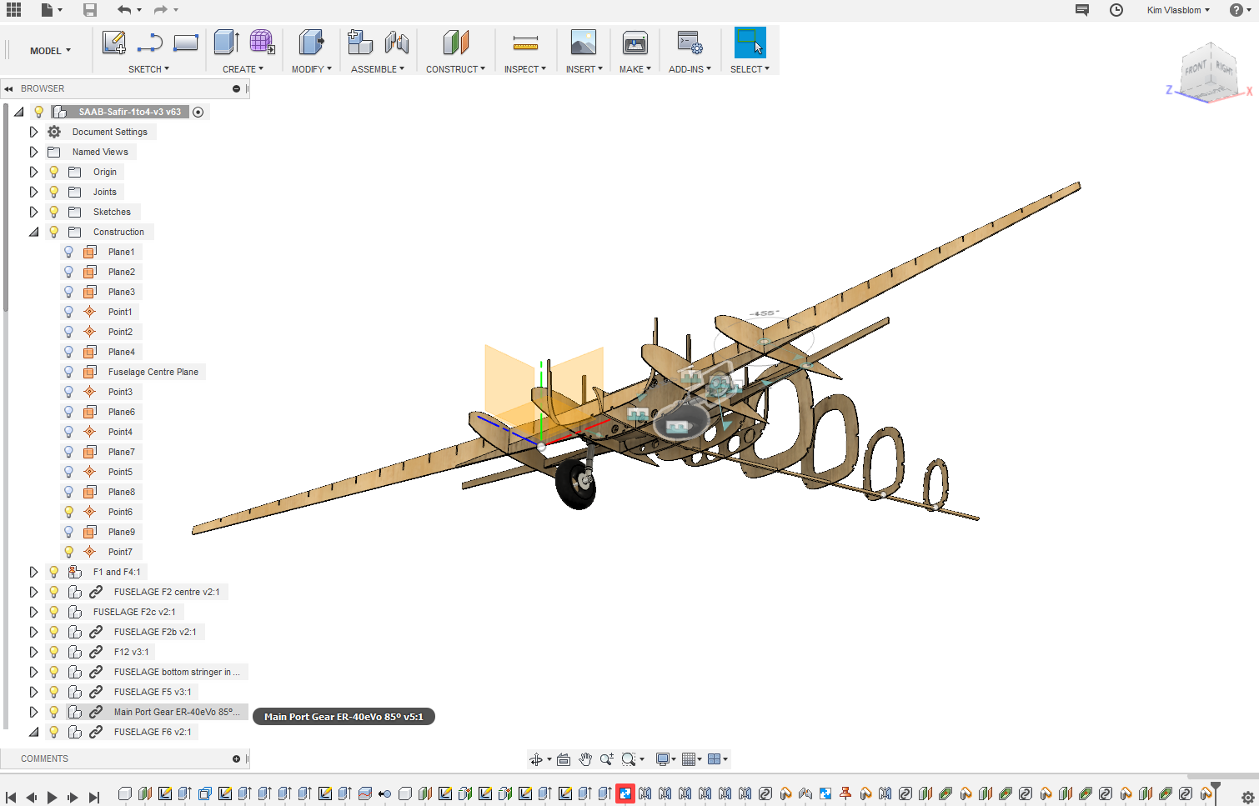
Task: Select the Measure inspect icon
Action: pyautogui.click(x=525, y=43)
